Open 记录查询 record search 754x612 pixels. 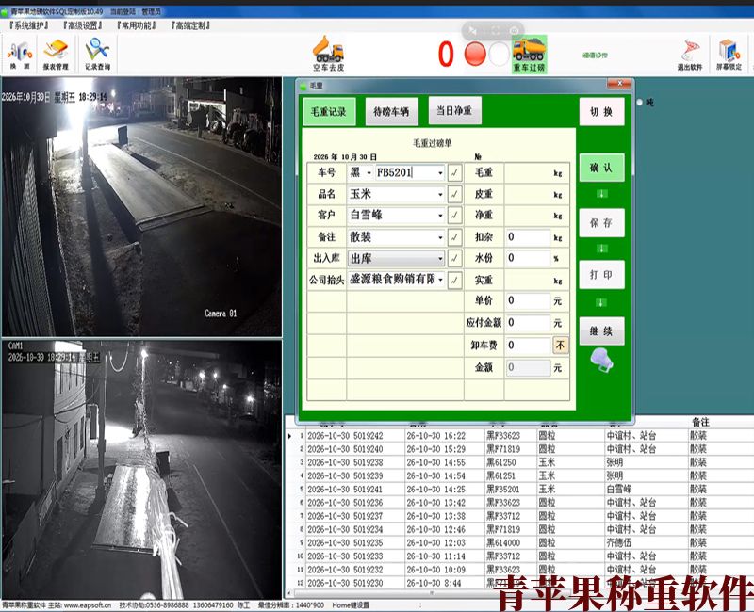point(98,56)
